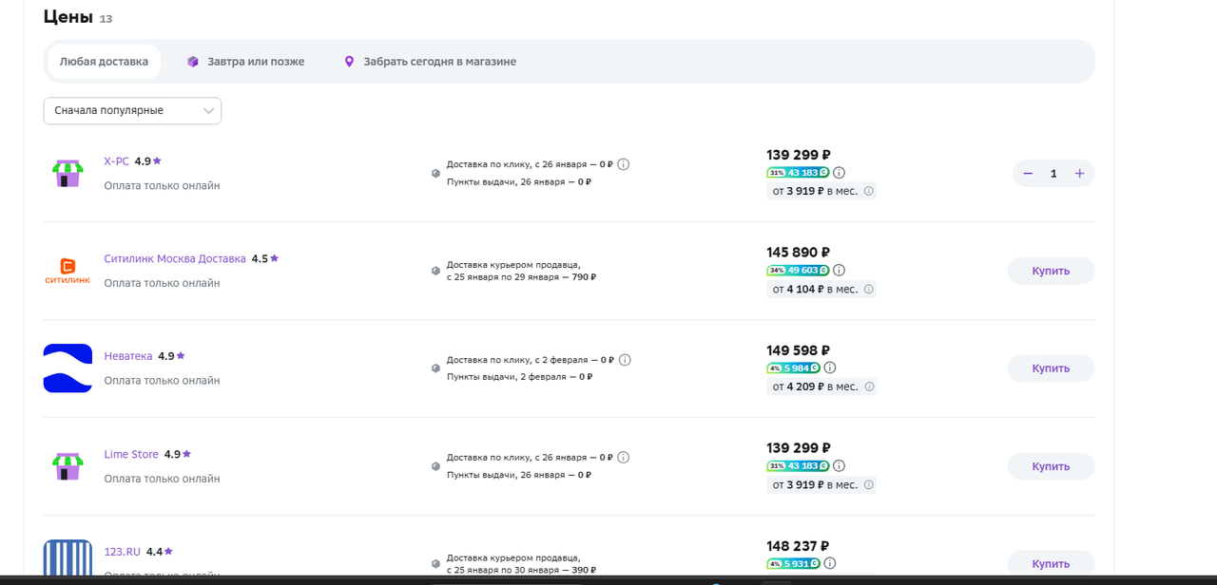The height and width of the screenshot is (585, 1217).
Task: Click the 4.4 star rating of 123.RU
Action: (160, 552)
